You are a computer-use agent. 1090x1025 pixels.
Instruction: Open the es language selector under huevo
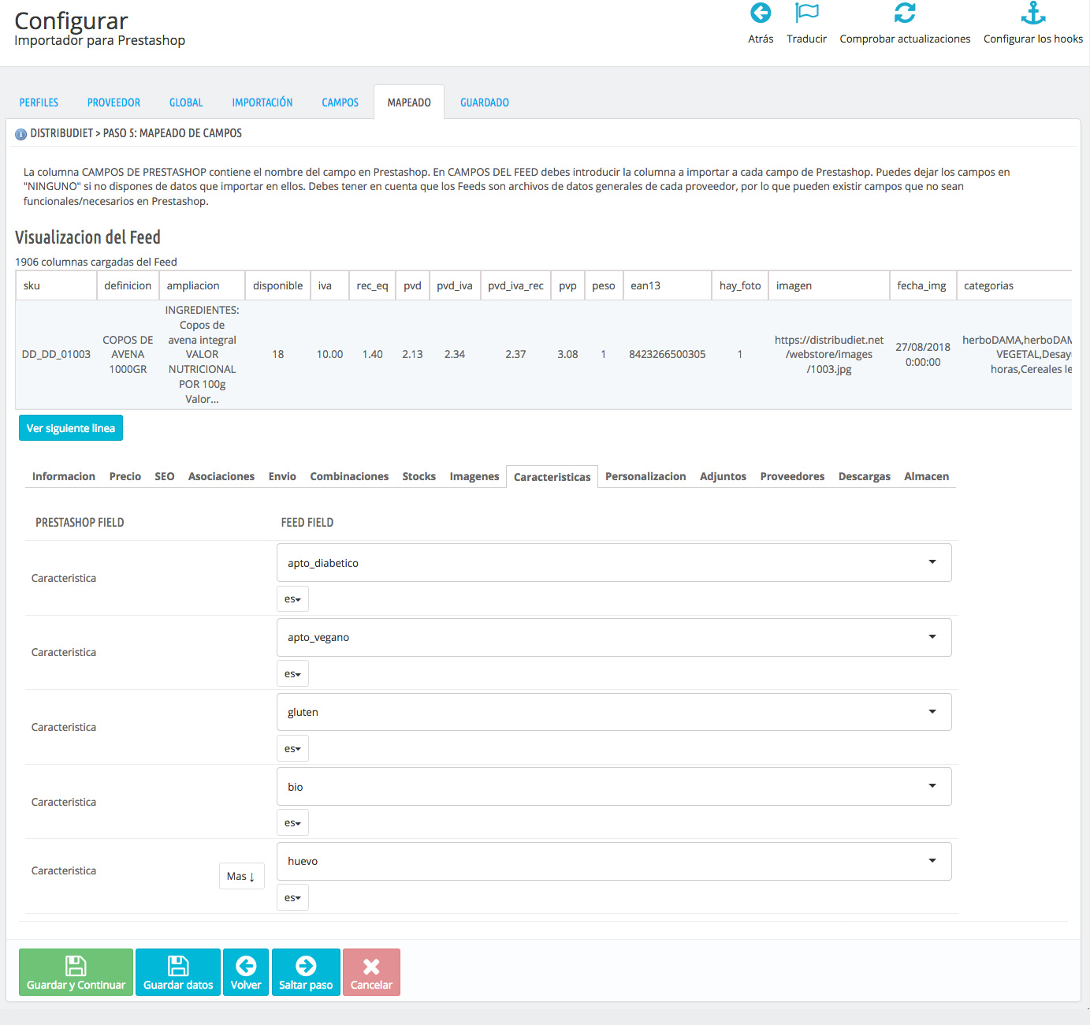[292, 897]
